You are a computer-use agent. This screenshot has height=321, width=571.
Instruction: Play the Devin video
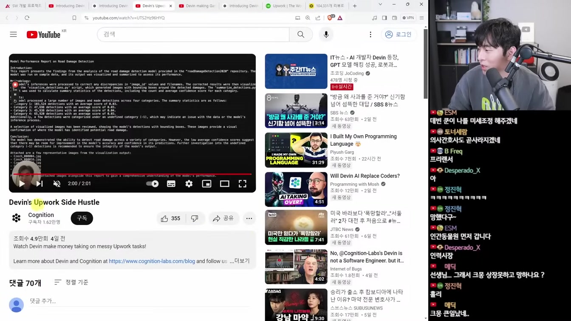tap(22, 184)
